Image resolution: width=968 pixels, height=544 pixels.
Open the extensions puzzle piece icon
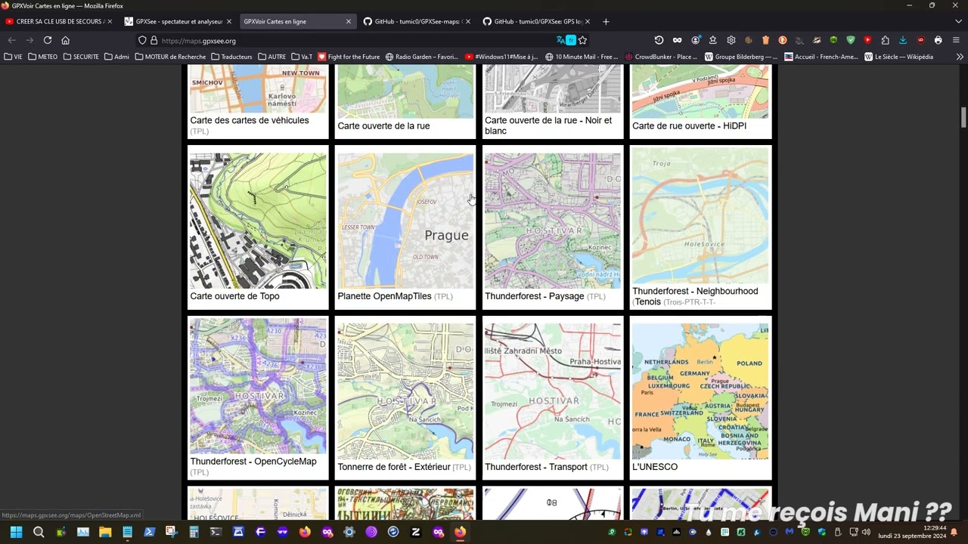click(x=885, y=40)
